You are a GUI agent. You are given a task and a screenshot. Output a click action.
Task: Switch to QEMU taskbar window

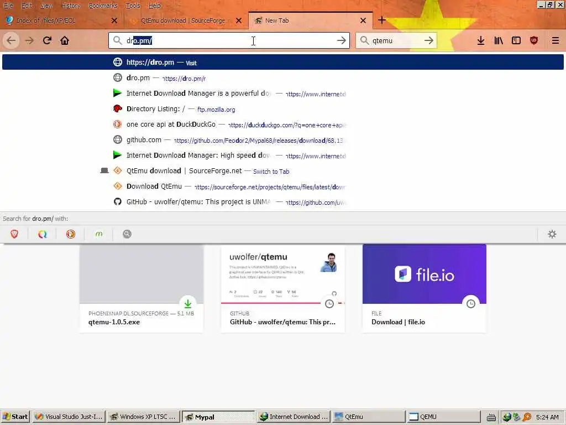coord(443,417)
